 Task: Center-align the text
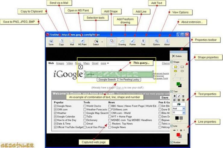(179, 100)
